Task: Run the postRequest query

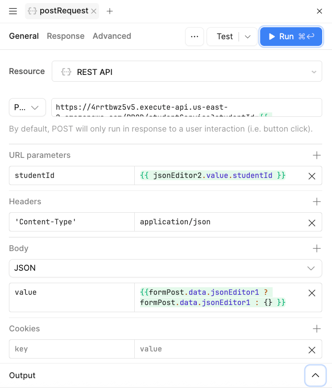Action: click(x=291, y=36)
